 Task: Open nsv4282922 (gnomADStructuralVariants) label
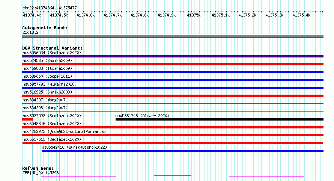pyautogui.click(x=64, y=131)
